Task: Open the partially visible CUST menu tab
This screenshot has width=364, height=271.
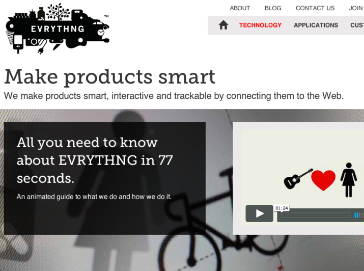Action: click(x=357, y=25)
